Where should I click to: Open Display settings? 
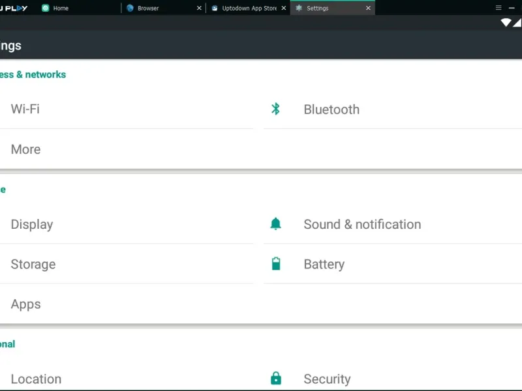[127, 224]
